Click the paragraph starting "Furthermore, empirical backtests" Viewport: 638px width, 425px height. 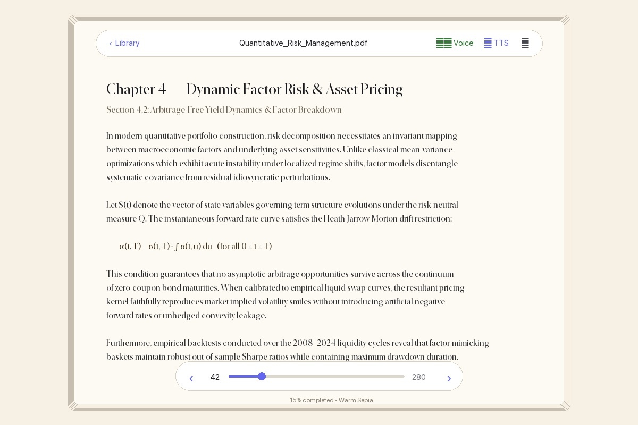pos(297,350)
